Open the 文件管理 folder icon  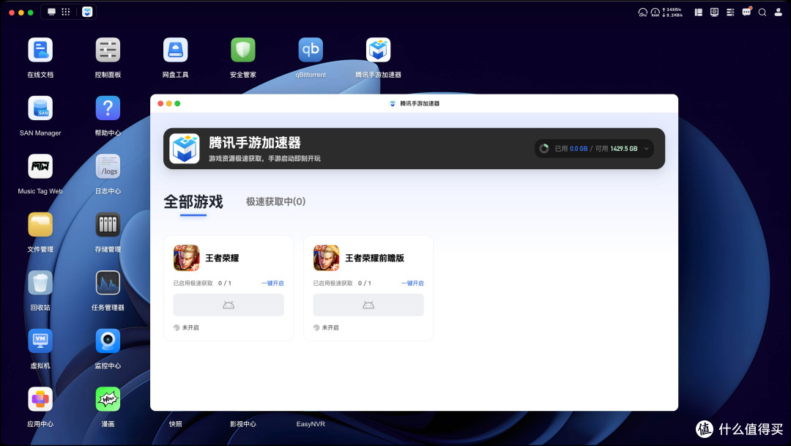click(x=40, y=225)
